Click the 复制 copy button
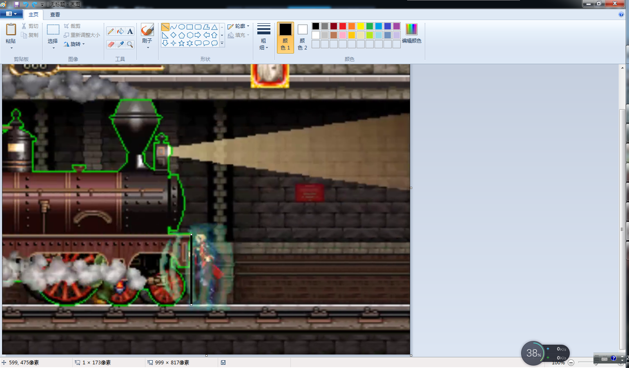629x368 pixels. tap(30, 35)
